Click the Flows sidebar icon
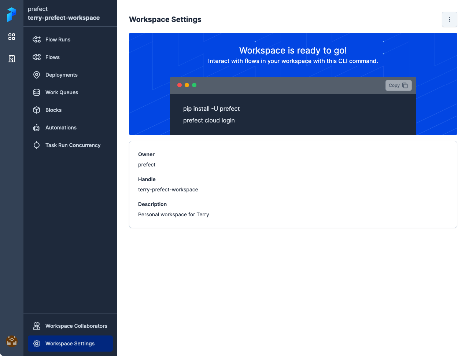Screen dimensions: 469x356 [37, 57]
